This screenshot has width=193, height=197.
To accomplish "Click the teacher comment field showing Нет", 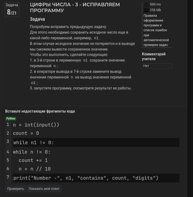I will pyautogui.click(x=157, y=66).
